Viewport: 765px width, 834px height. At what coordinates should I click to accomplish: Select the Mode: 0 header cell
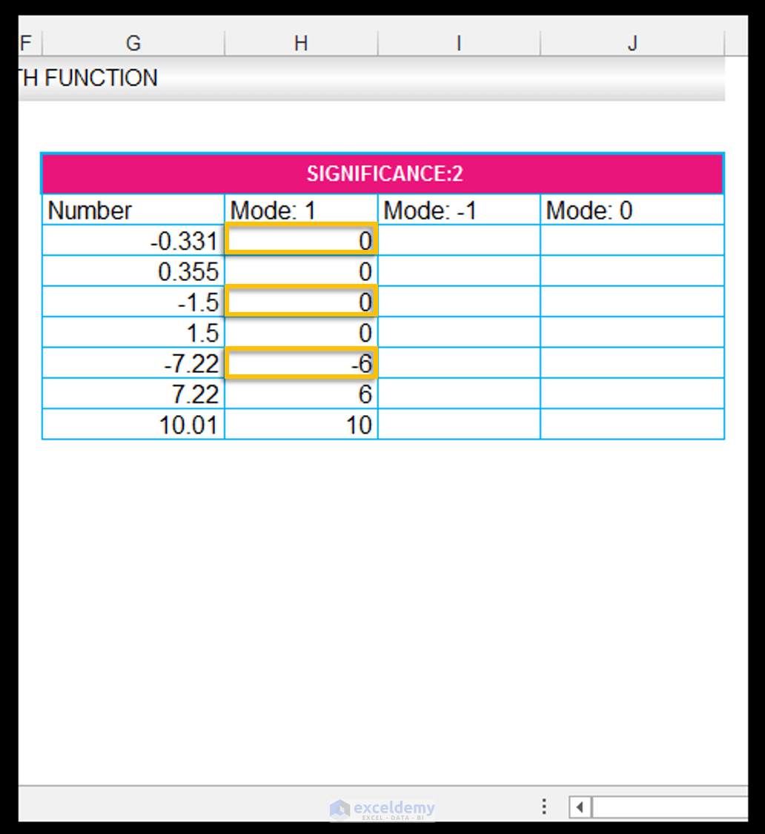[x=632, y=210]
